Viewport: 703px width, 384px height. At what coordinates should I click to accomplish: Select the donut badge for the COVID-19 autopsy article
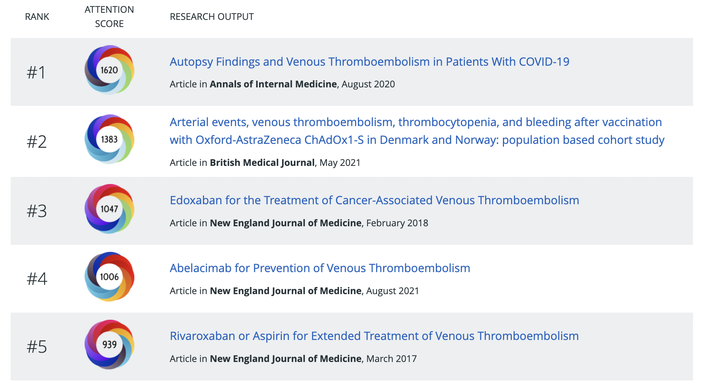coord(109,70)
